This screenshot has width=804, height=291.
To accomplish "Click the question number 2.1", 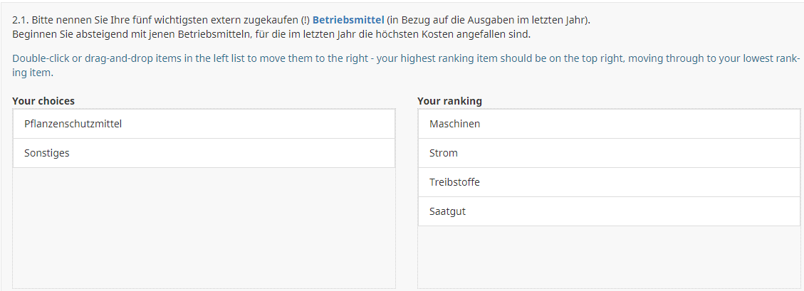I will [20, 20].
